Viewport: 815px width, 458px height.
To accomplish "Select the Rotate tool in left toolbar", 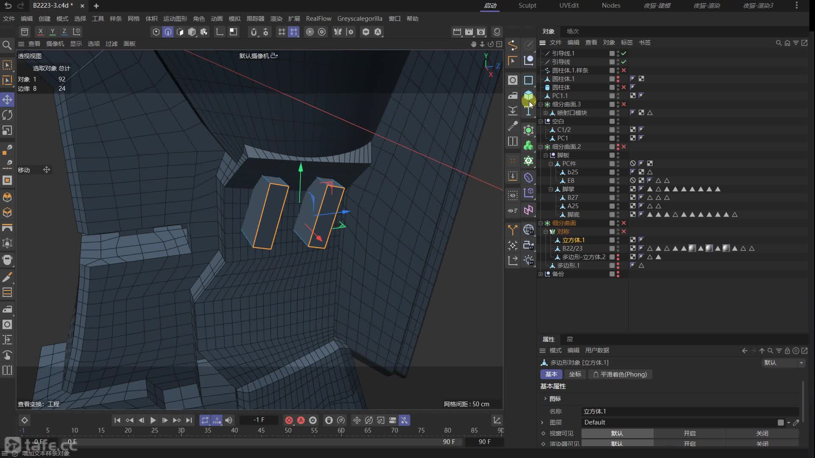I will pyautogui.click(x=7, y=115).
